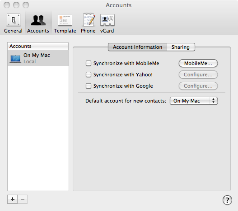
Task: Click Configure button next to Google
Action: pos(198,86)
